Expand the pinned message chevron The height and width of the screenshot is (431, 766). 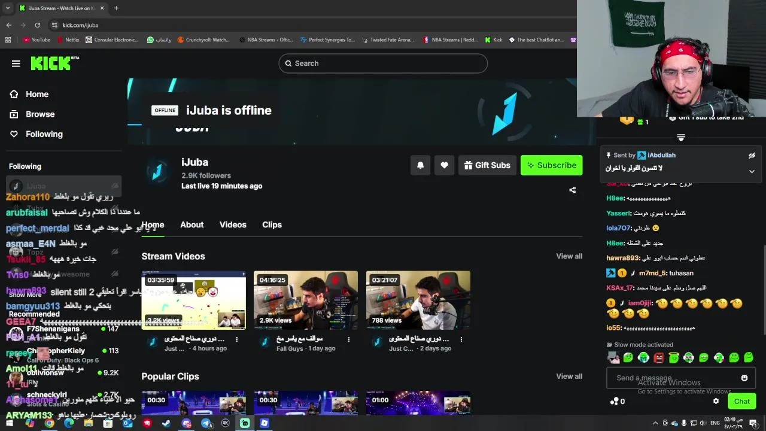[752, 171]
